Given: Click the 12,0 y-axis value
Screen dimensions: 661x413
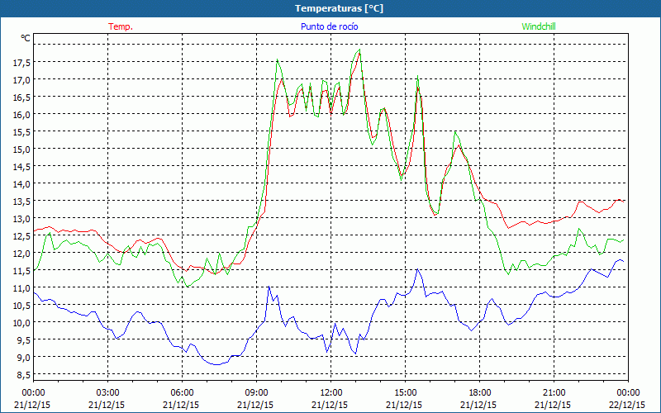Looking at the screenshot, I should (21, 254).
